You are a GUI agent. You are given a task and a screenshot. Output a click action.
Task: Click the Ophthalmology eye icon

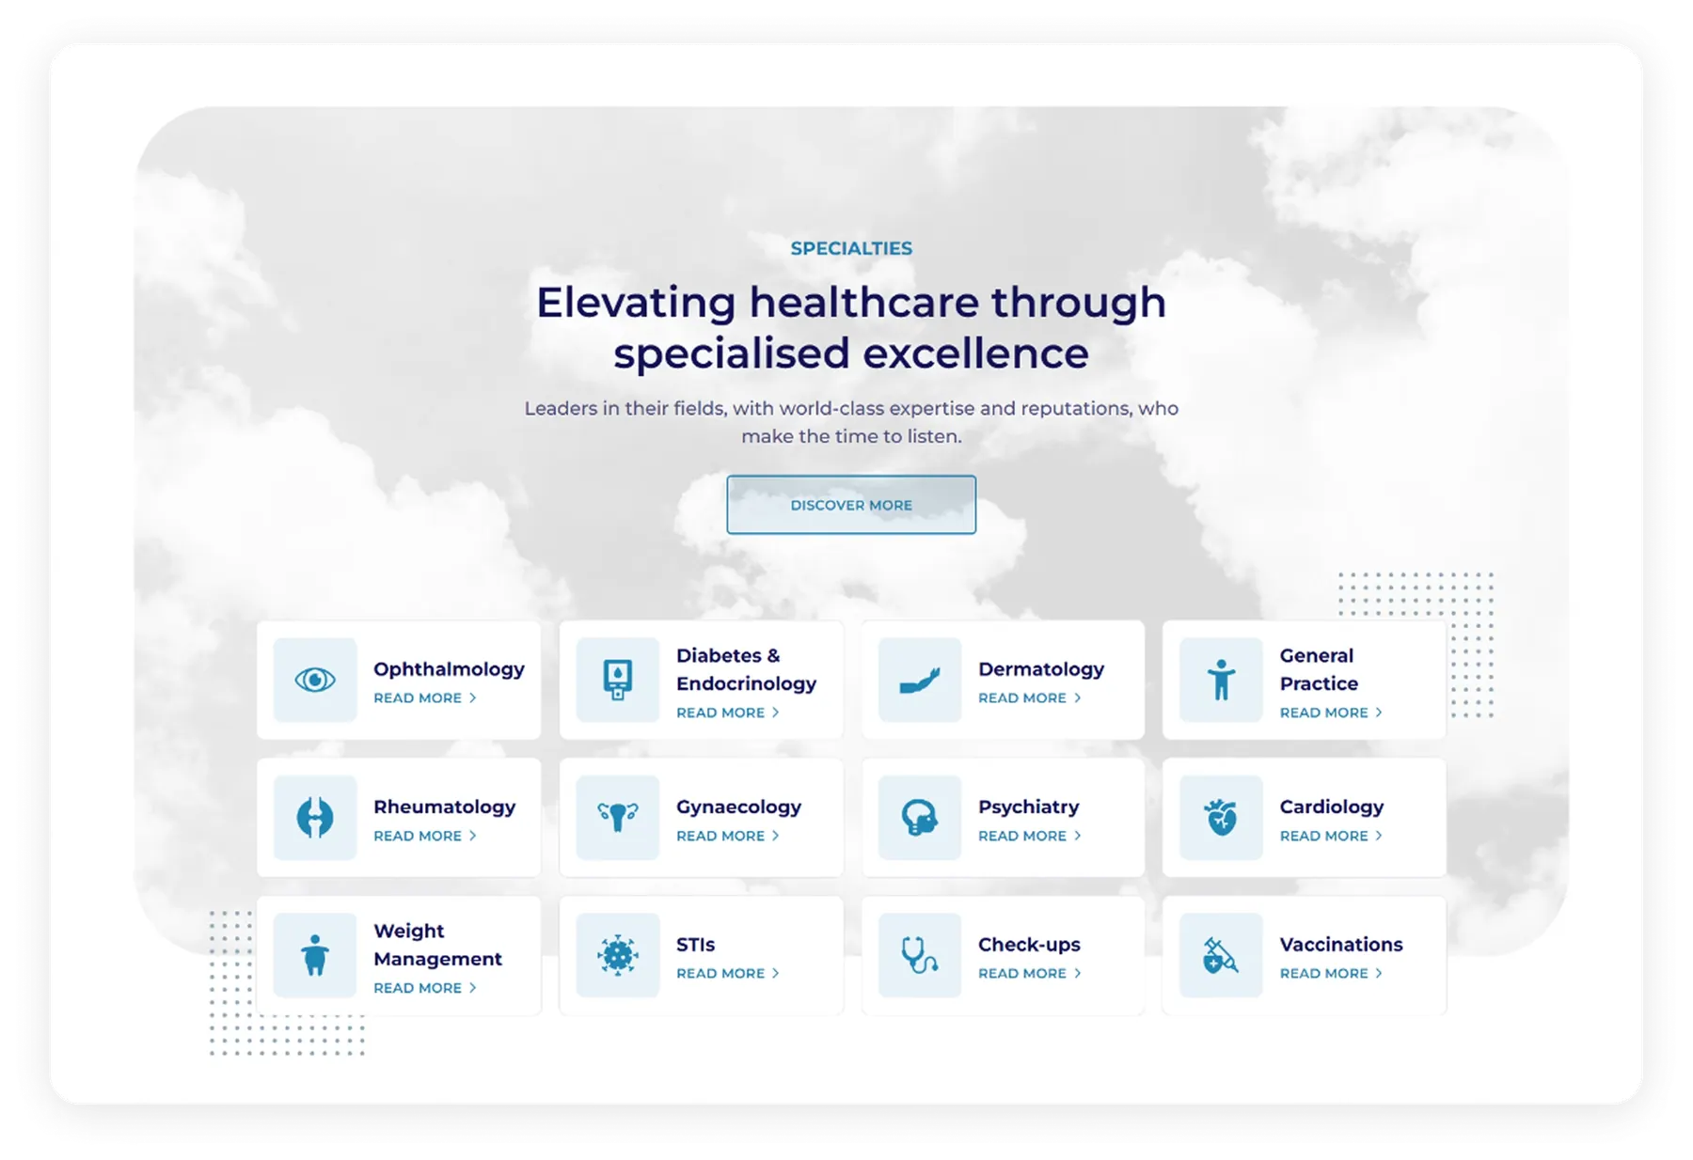pyautogui.click(x=315, y=680)
